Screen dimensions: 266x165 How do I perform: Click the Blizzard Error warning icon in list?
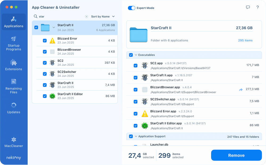click(x=52, y=41)
